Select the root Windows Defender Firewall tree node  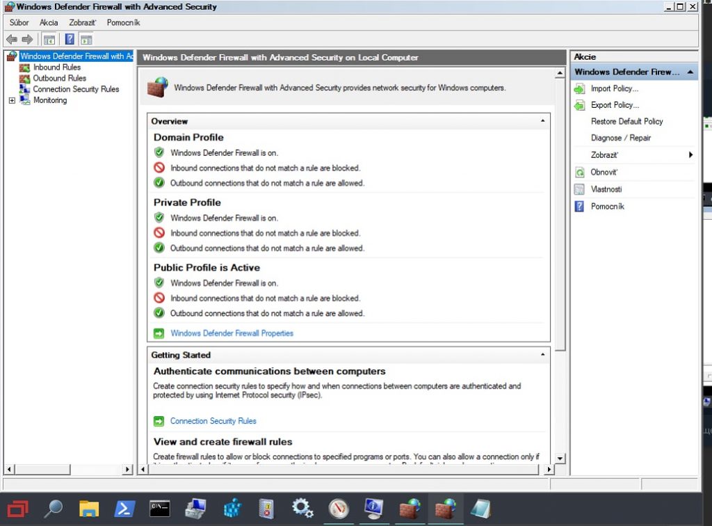point(76,56)
